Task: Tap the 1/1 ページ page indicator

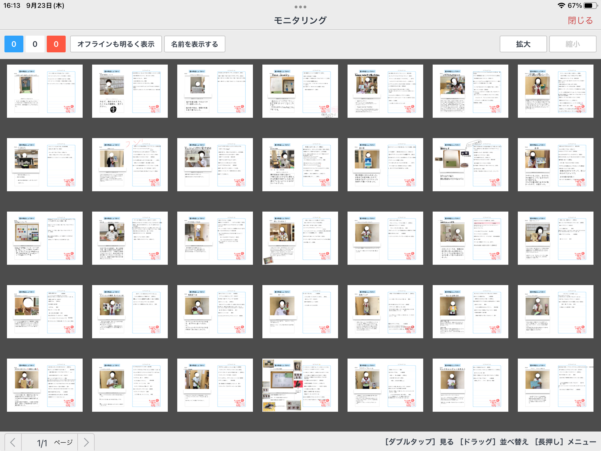Action: coord(55,442)
